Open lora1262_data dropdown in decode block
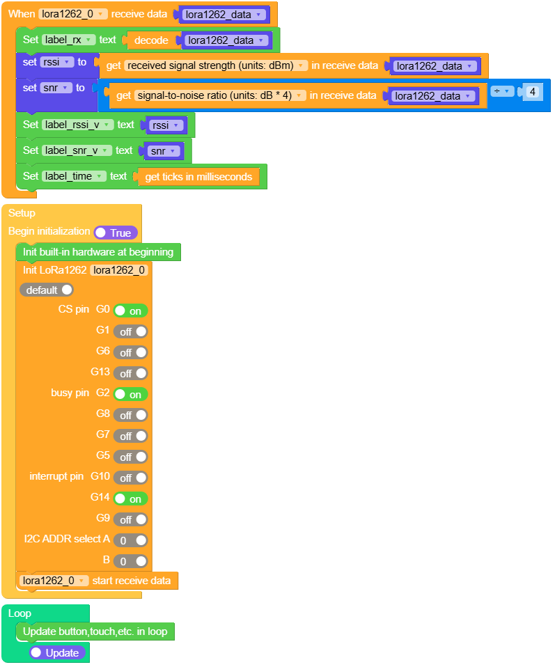Screen dimensions: 555x667 click(x=226, y=40)
